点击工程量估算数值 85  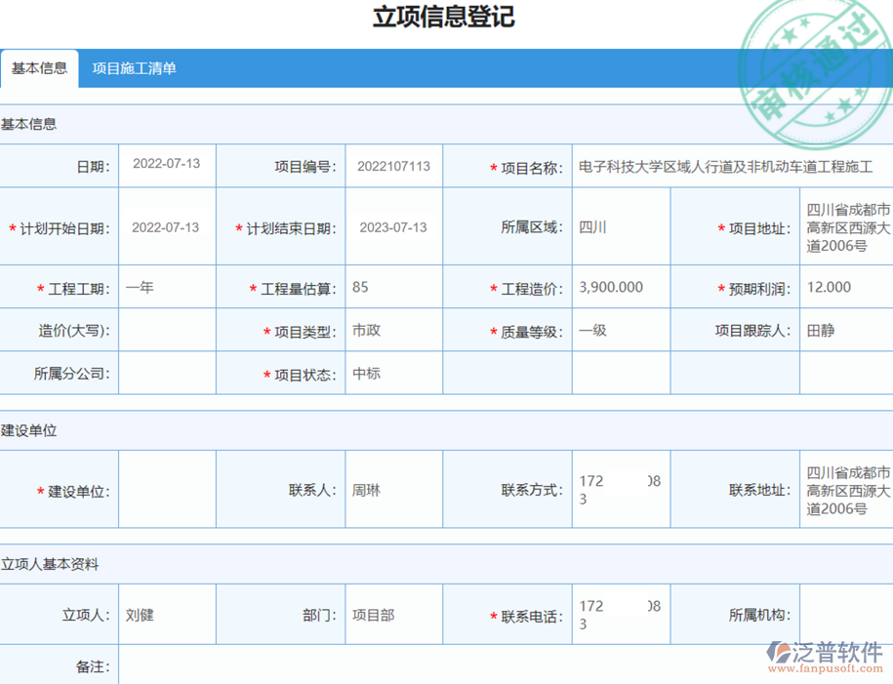pos(392,286)
